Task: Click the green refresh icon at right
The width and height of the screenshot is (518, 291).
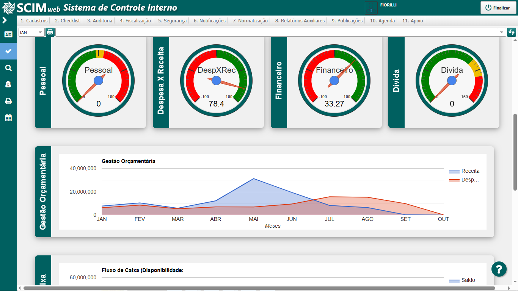Action: [512, 32]
